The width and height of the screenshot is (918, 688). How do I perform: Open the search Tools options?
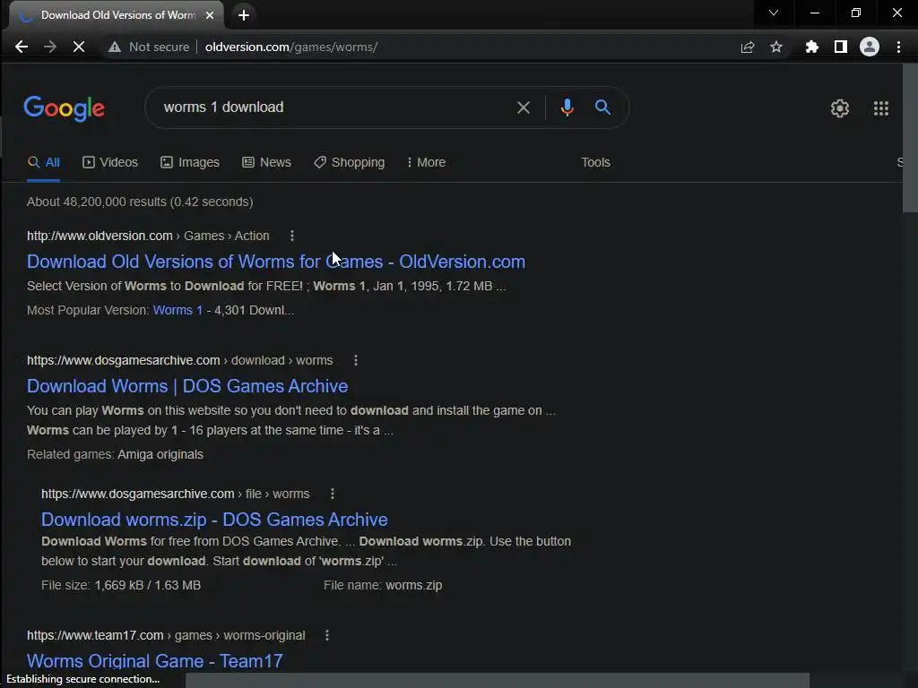click(x=595, y=163)
